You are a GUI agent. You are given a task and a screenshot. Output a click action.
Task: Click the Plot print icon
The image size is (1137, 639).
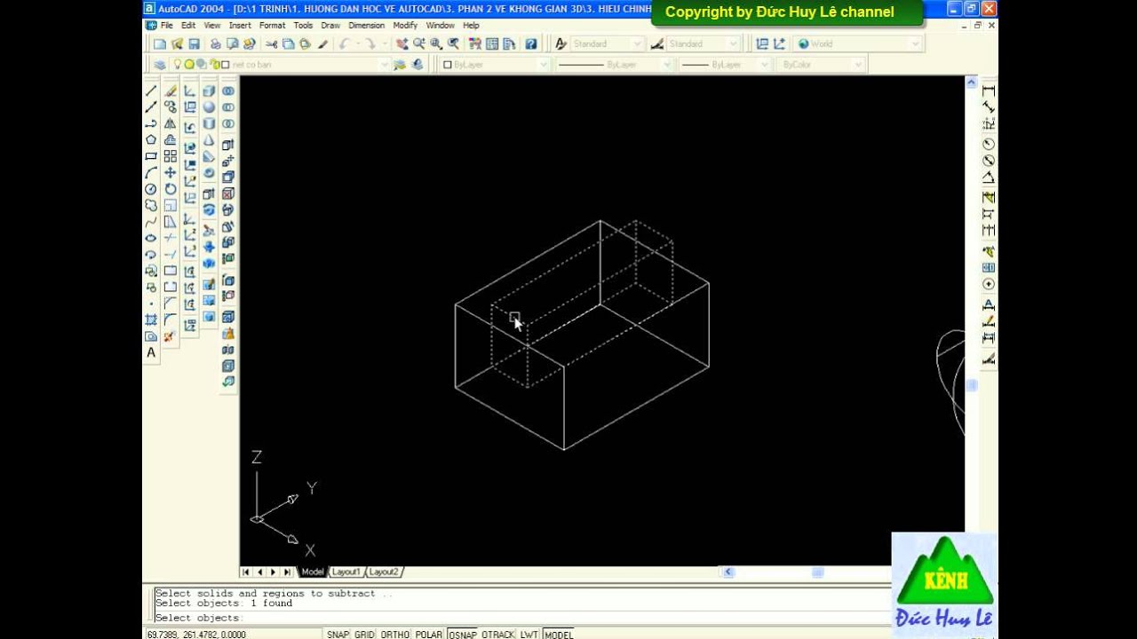point(215,43)
